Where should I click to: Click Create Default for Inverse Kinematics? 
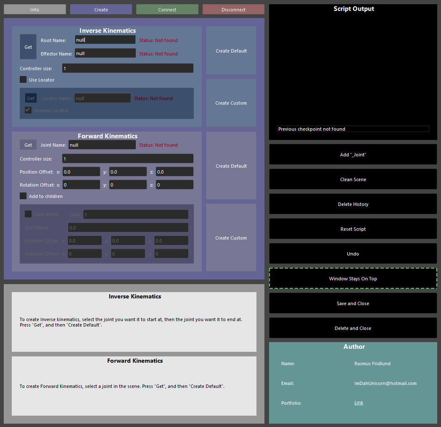[x=231, y=51]
